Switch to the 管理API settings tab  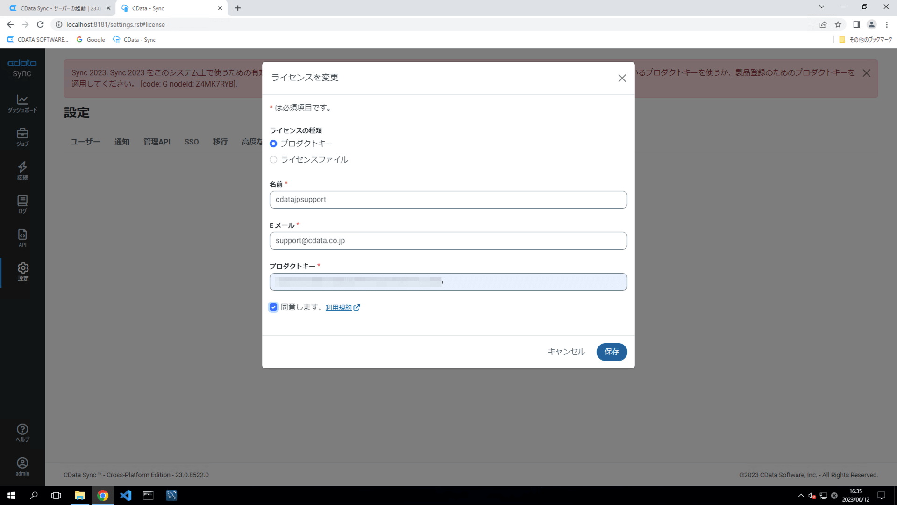[x=157, y=142]
